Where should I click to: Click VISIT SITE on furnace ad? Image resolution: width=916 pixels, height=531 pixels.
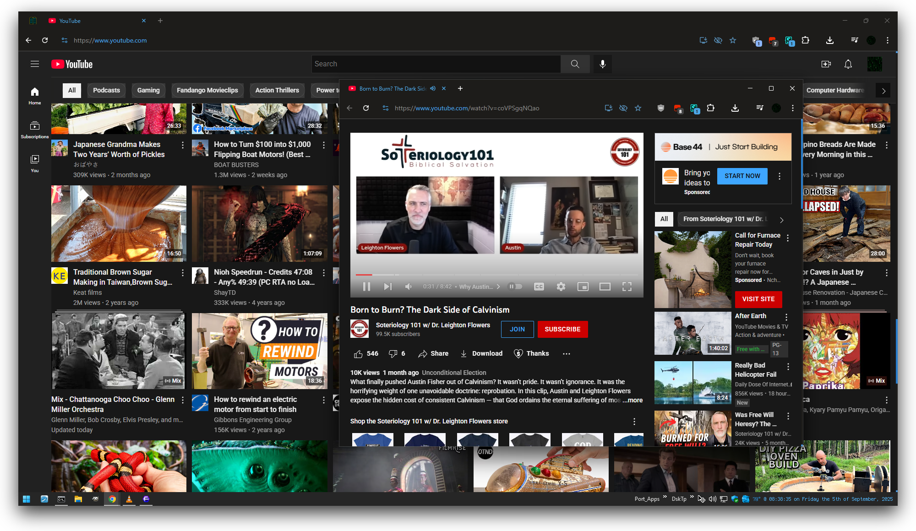pos(758,299)
